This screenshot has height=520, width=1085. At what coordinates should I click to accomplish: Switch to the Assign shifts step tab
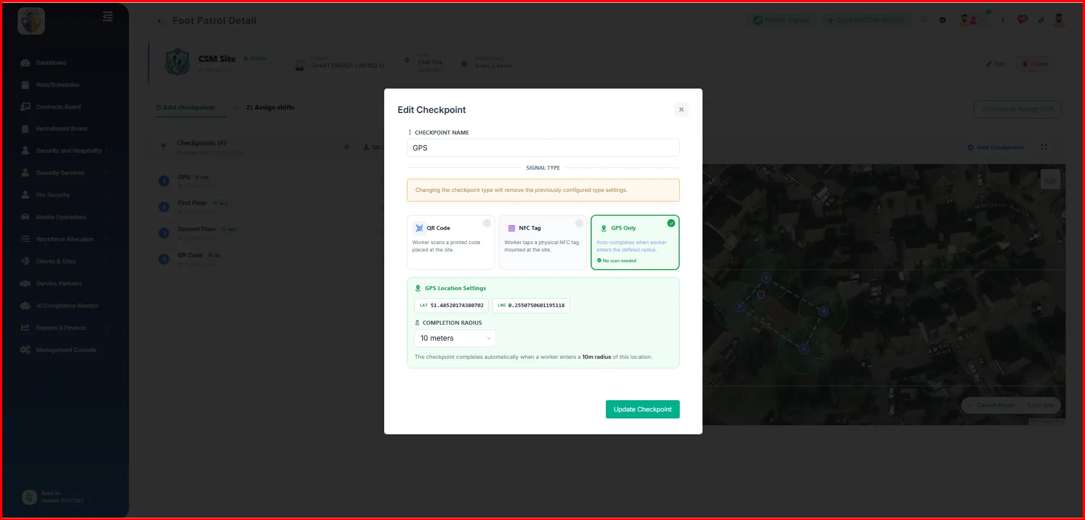[271, 108]
